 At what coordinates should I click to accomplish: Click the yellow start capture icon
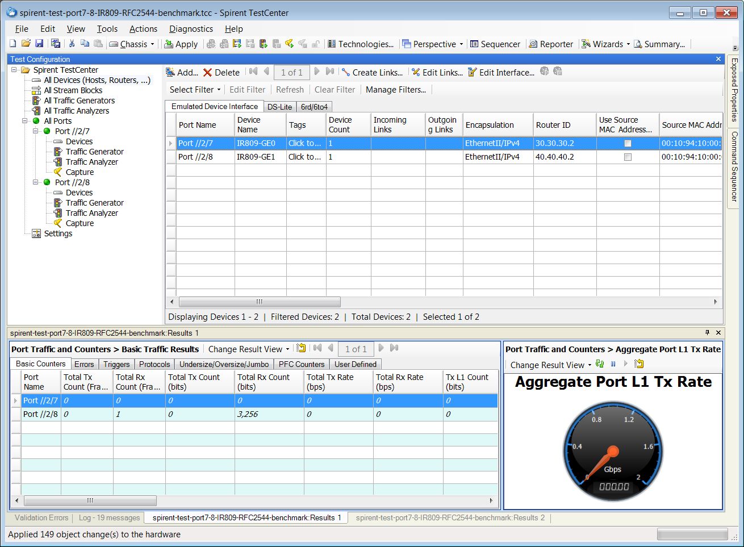coord(289,44)
